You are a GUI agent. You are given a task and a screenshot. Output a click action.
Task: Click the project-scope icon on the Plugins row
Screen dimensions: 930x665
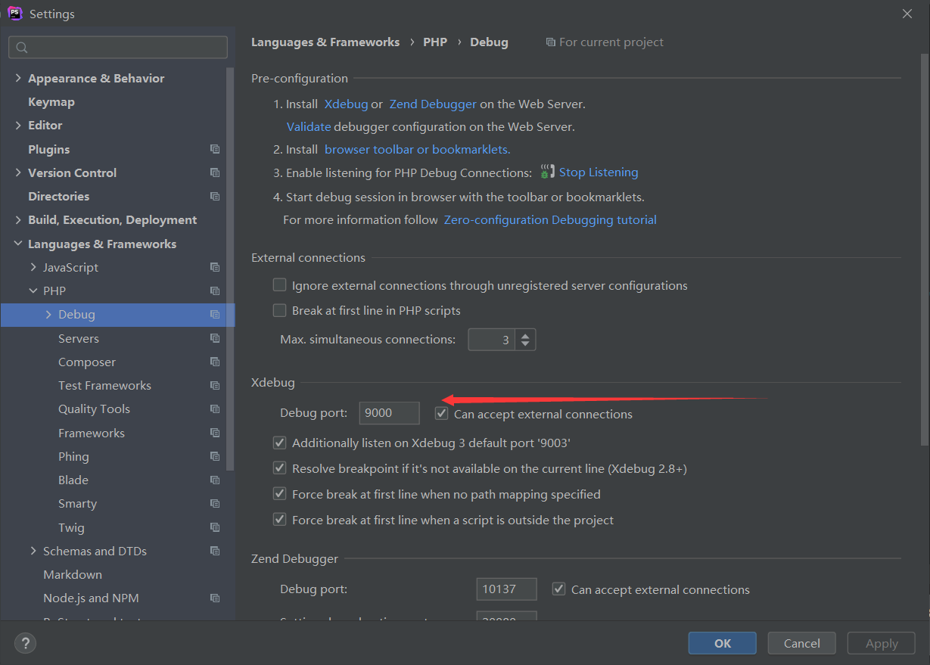point(215,150)
